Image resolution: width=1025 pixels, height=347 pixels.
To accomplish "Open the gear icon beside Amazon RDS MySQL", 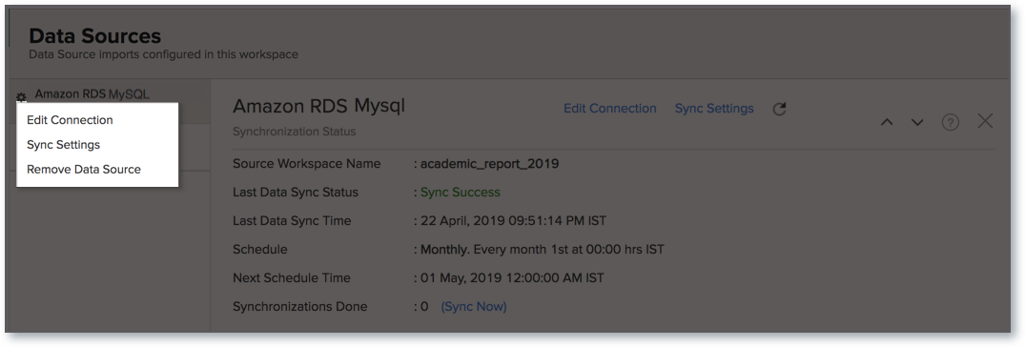I will click(x=21, y=96).
